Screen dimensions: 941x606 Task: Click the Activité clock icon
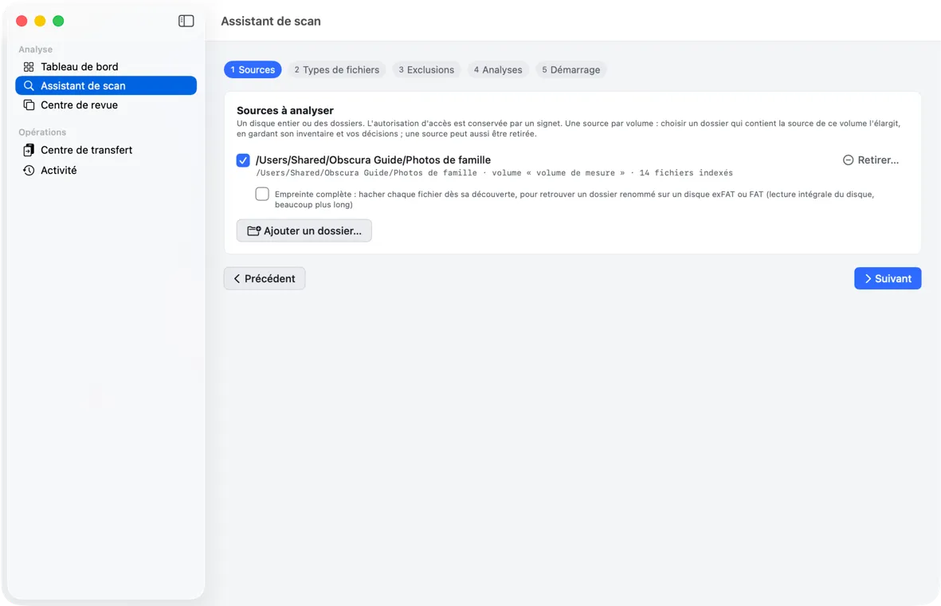click(x=29, y=171)
